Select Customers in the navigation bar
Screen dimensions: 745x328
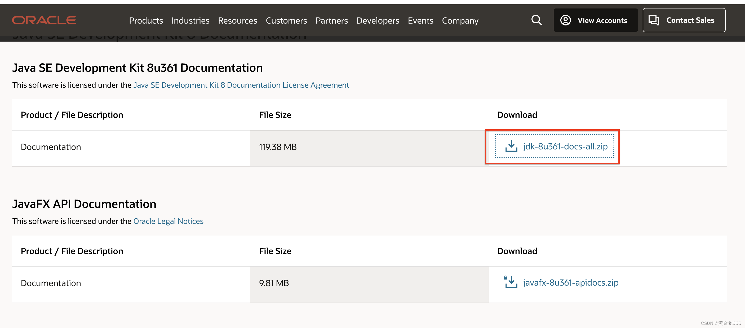[286, 21]
